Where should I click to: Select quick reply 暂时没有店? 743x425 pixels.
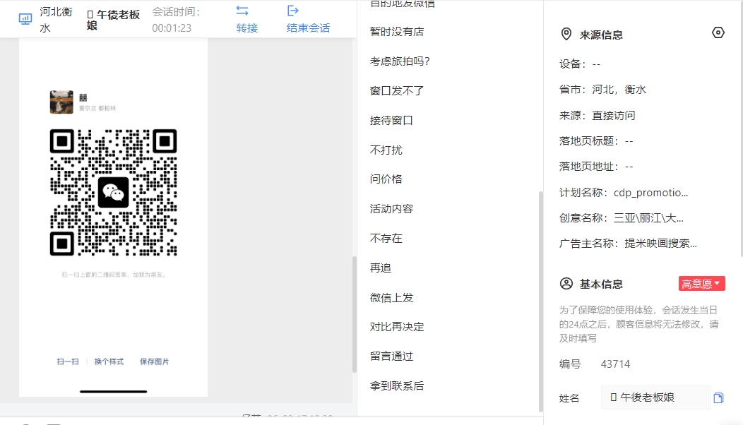(397, 32)
